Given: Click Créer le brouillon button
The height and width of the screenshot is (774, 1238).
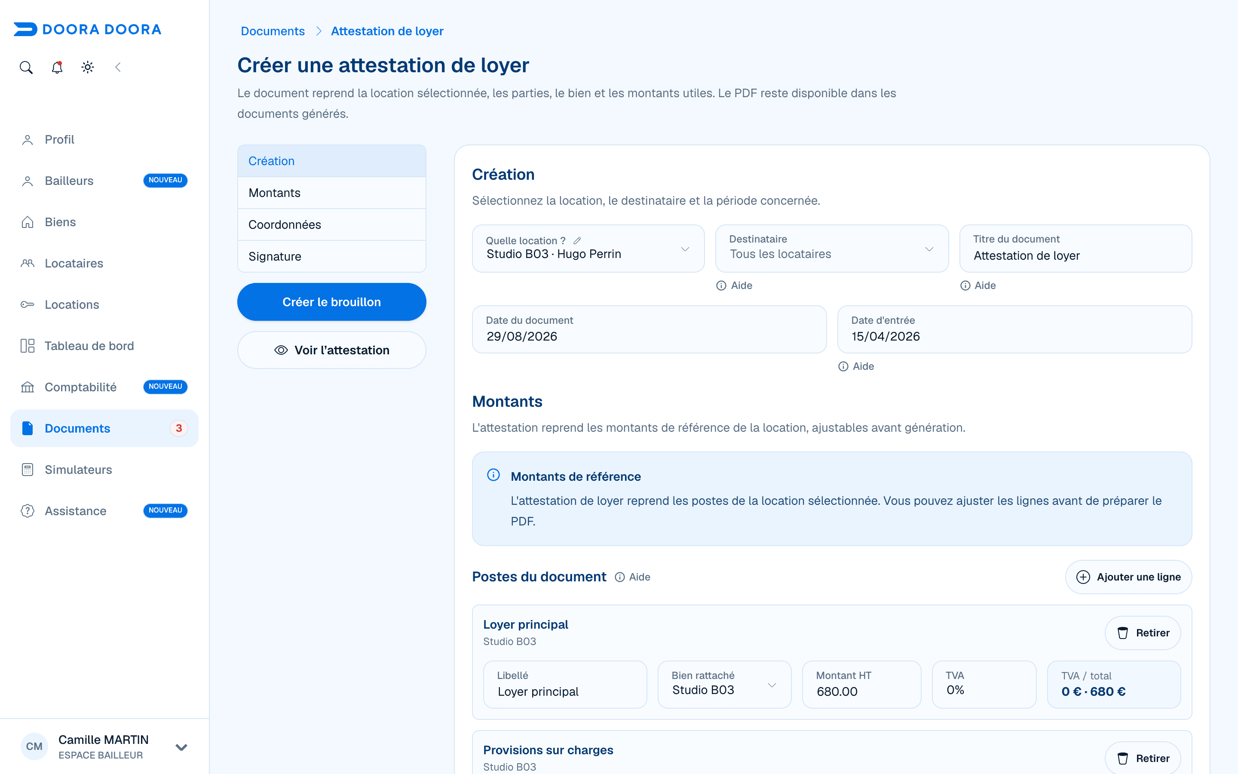Looking at the screenshot, I should pos(331,302).
